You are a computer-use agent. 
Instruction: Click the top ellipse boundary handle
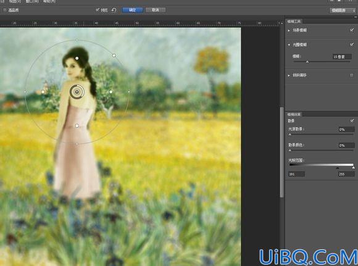pyautogui.click(x=77, y=40)
